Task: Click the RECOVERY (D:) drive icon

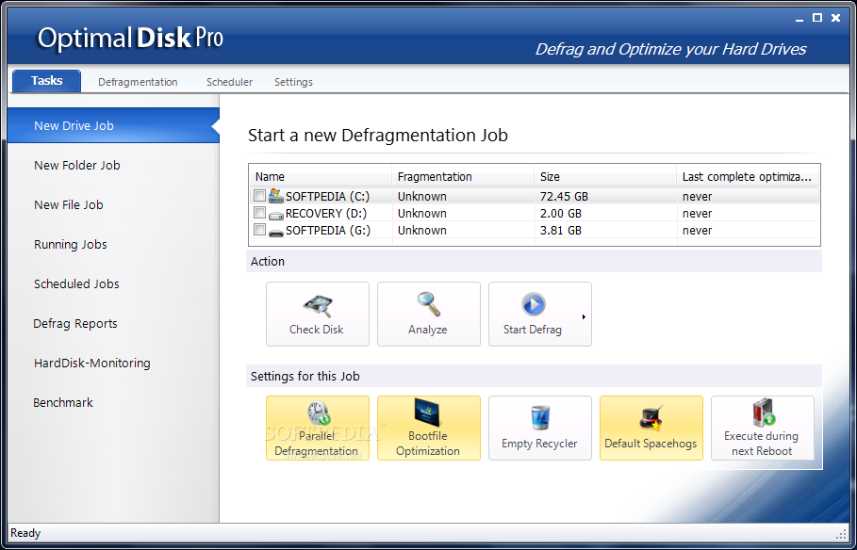Action: [276, 215]
